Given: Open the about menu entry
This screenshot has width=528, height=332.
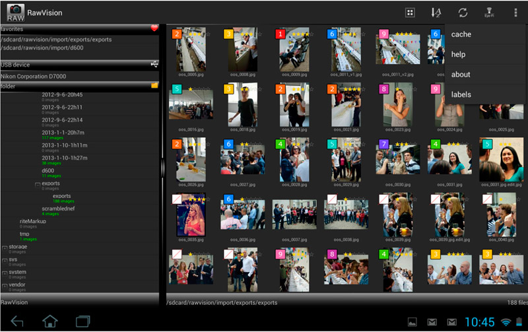Looking at the screenshot, I should coord(461,75).
